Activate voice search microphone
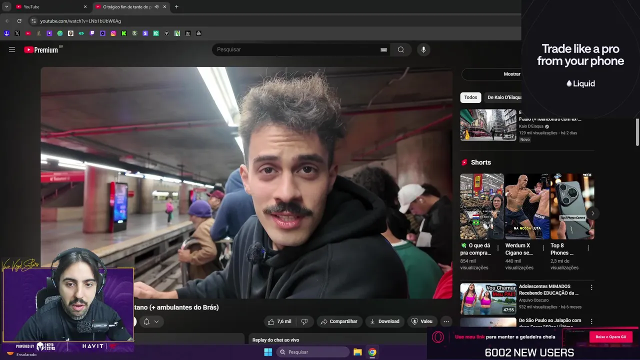The width and height of the screenshot is (640, 360). click(423, 49)
